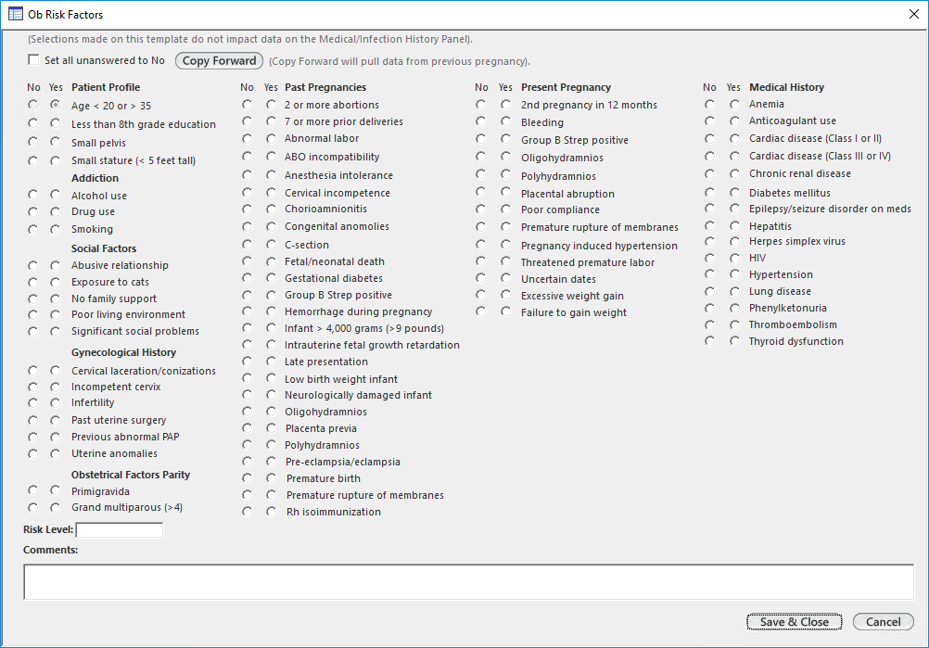Select No for Age < 20 or > 35

pyautogui.click(x=32, y=105)
